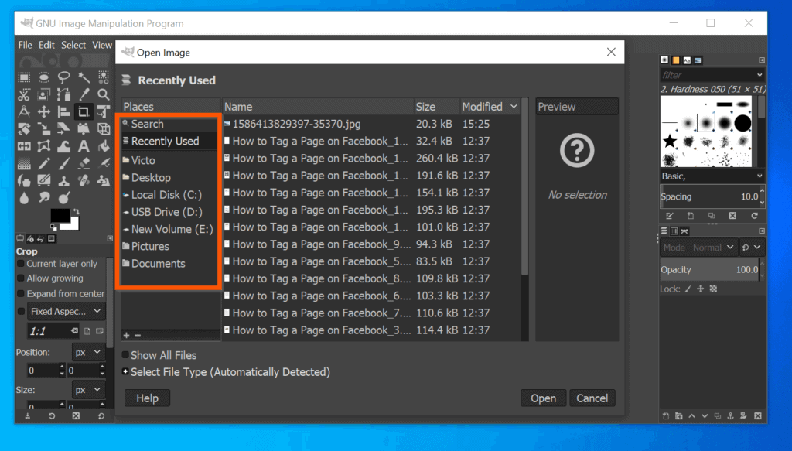Check the Allow growing option
This screenshot has height=451, width=792.
pos(21,278)
